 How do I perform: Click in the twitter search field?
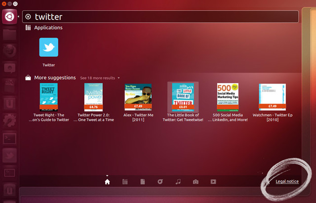(x=160, y=17)
